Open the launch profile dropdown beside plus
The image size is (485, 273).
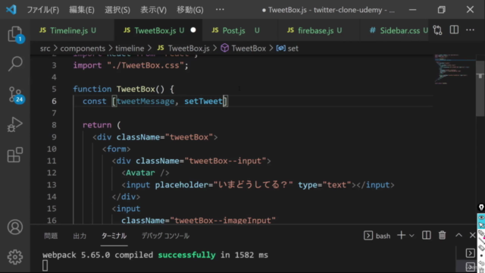pyautogui.click(x=411, y=236)
